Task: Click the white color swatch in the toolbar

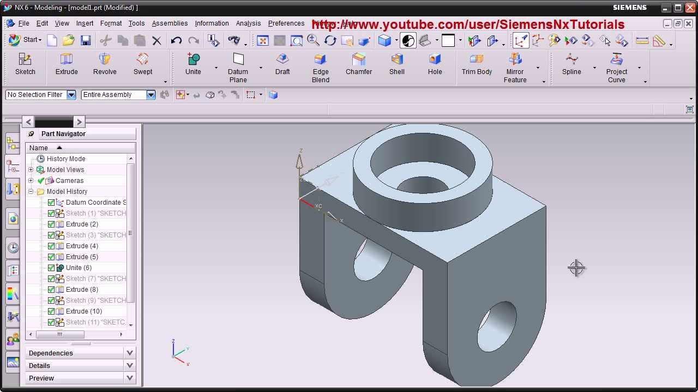Action: [449, 40]
